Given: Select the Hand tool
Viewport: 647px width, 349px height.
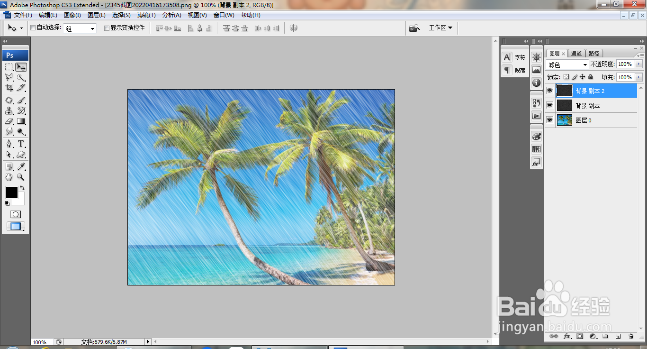Looking at the screenshot, I should pos(9,177).
